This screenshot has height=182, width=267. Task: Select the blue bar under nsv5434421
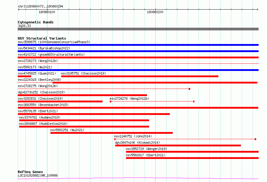pos(138,51)
